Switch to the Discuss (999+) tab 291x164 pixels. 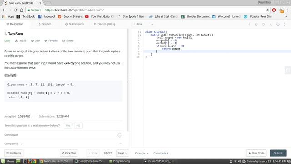click(x=104, y=24)
